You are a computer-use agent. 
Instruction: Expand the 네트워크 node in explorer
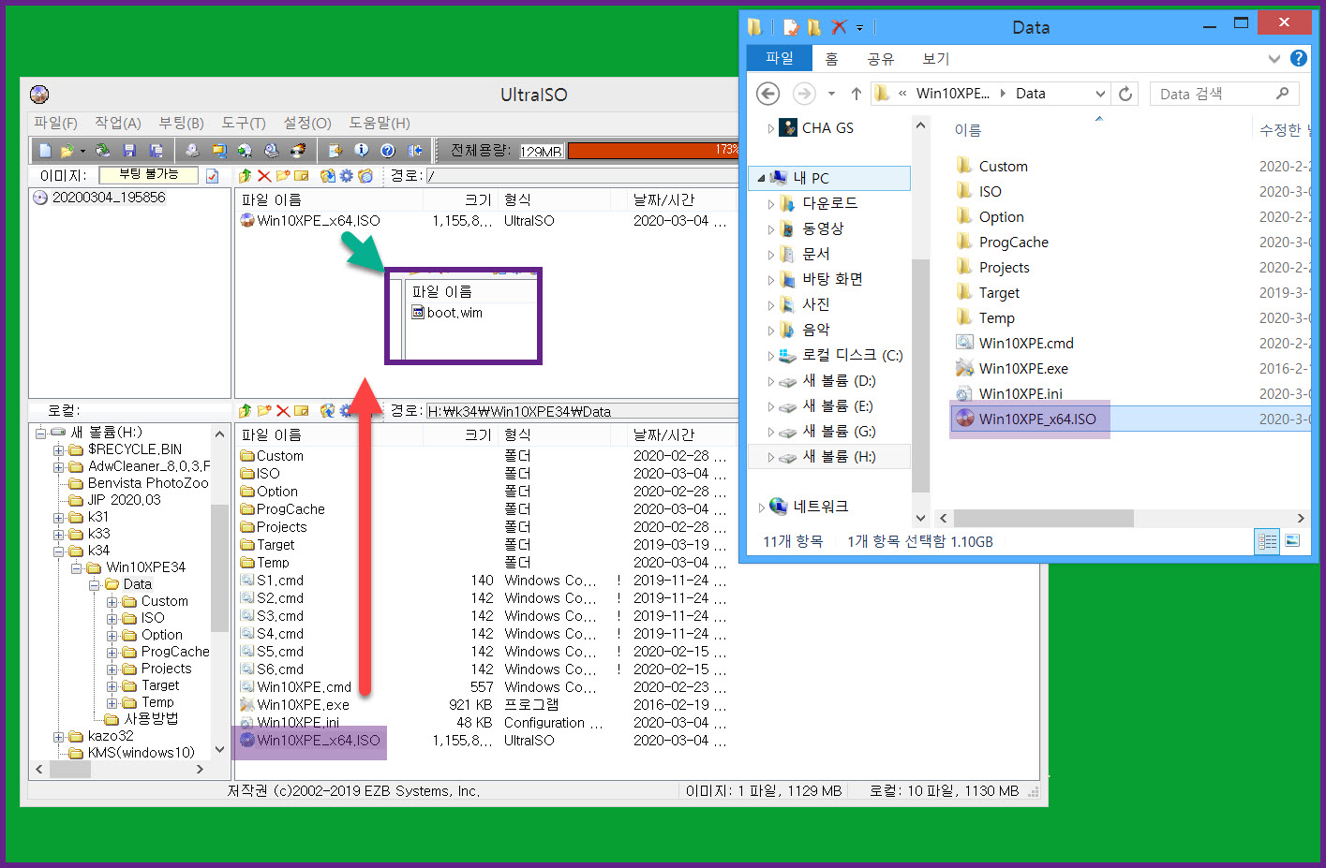tap(762, 507)
